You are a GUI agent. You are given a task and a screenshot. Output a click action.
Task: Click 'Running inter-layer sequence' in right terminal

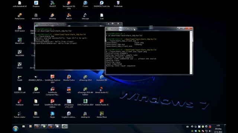[120, 66]
